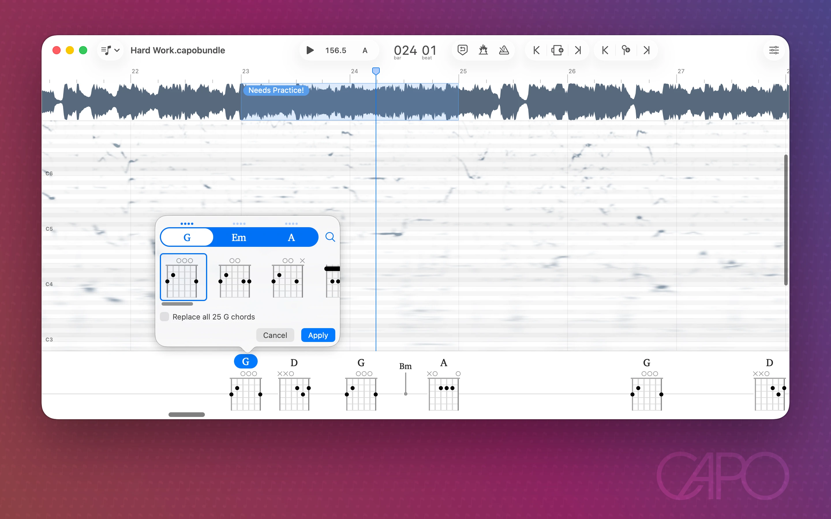Jump to next marker

647,50
